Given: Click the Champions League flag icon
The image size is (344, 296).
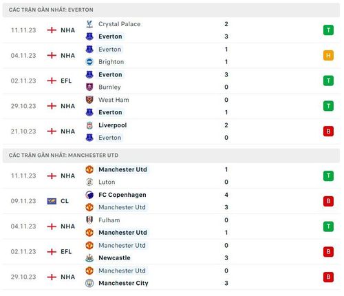Looking at the screenshot, I should (52, 201).
